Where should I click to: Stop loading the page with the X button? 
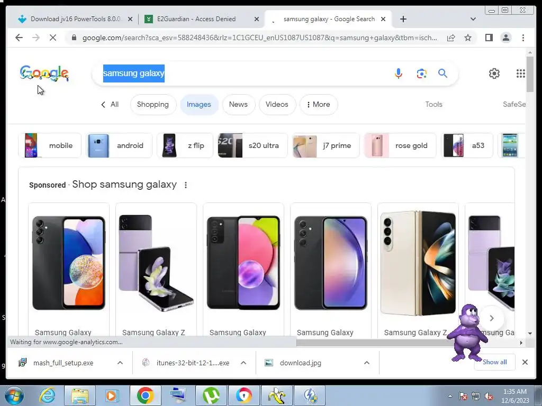pyautogui.click(x=53, y=38)
